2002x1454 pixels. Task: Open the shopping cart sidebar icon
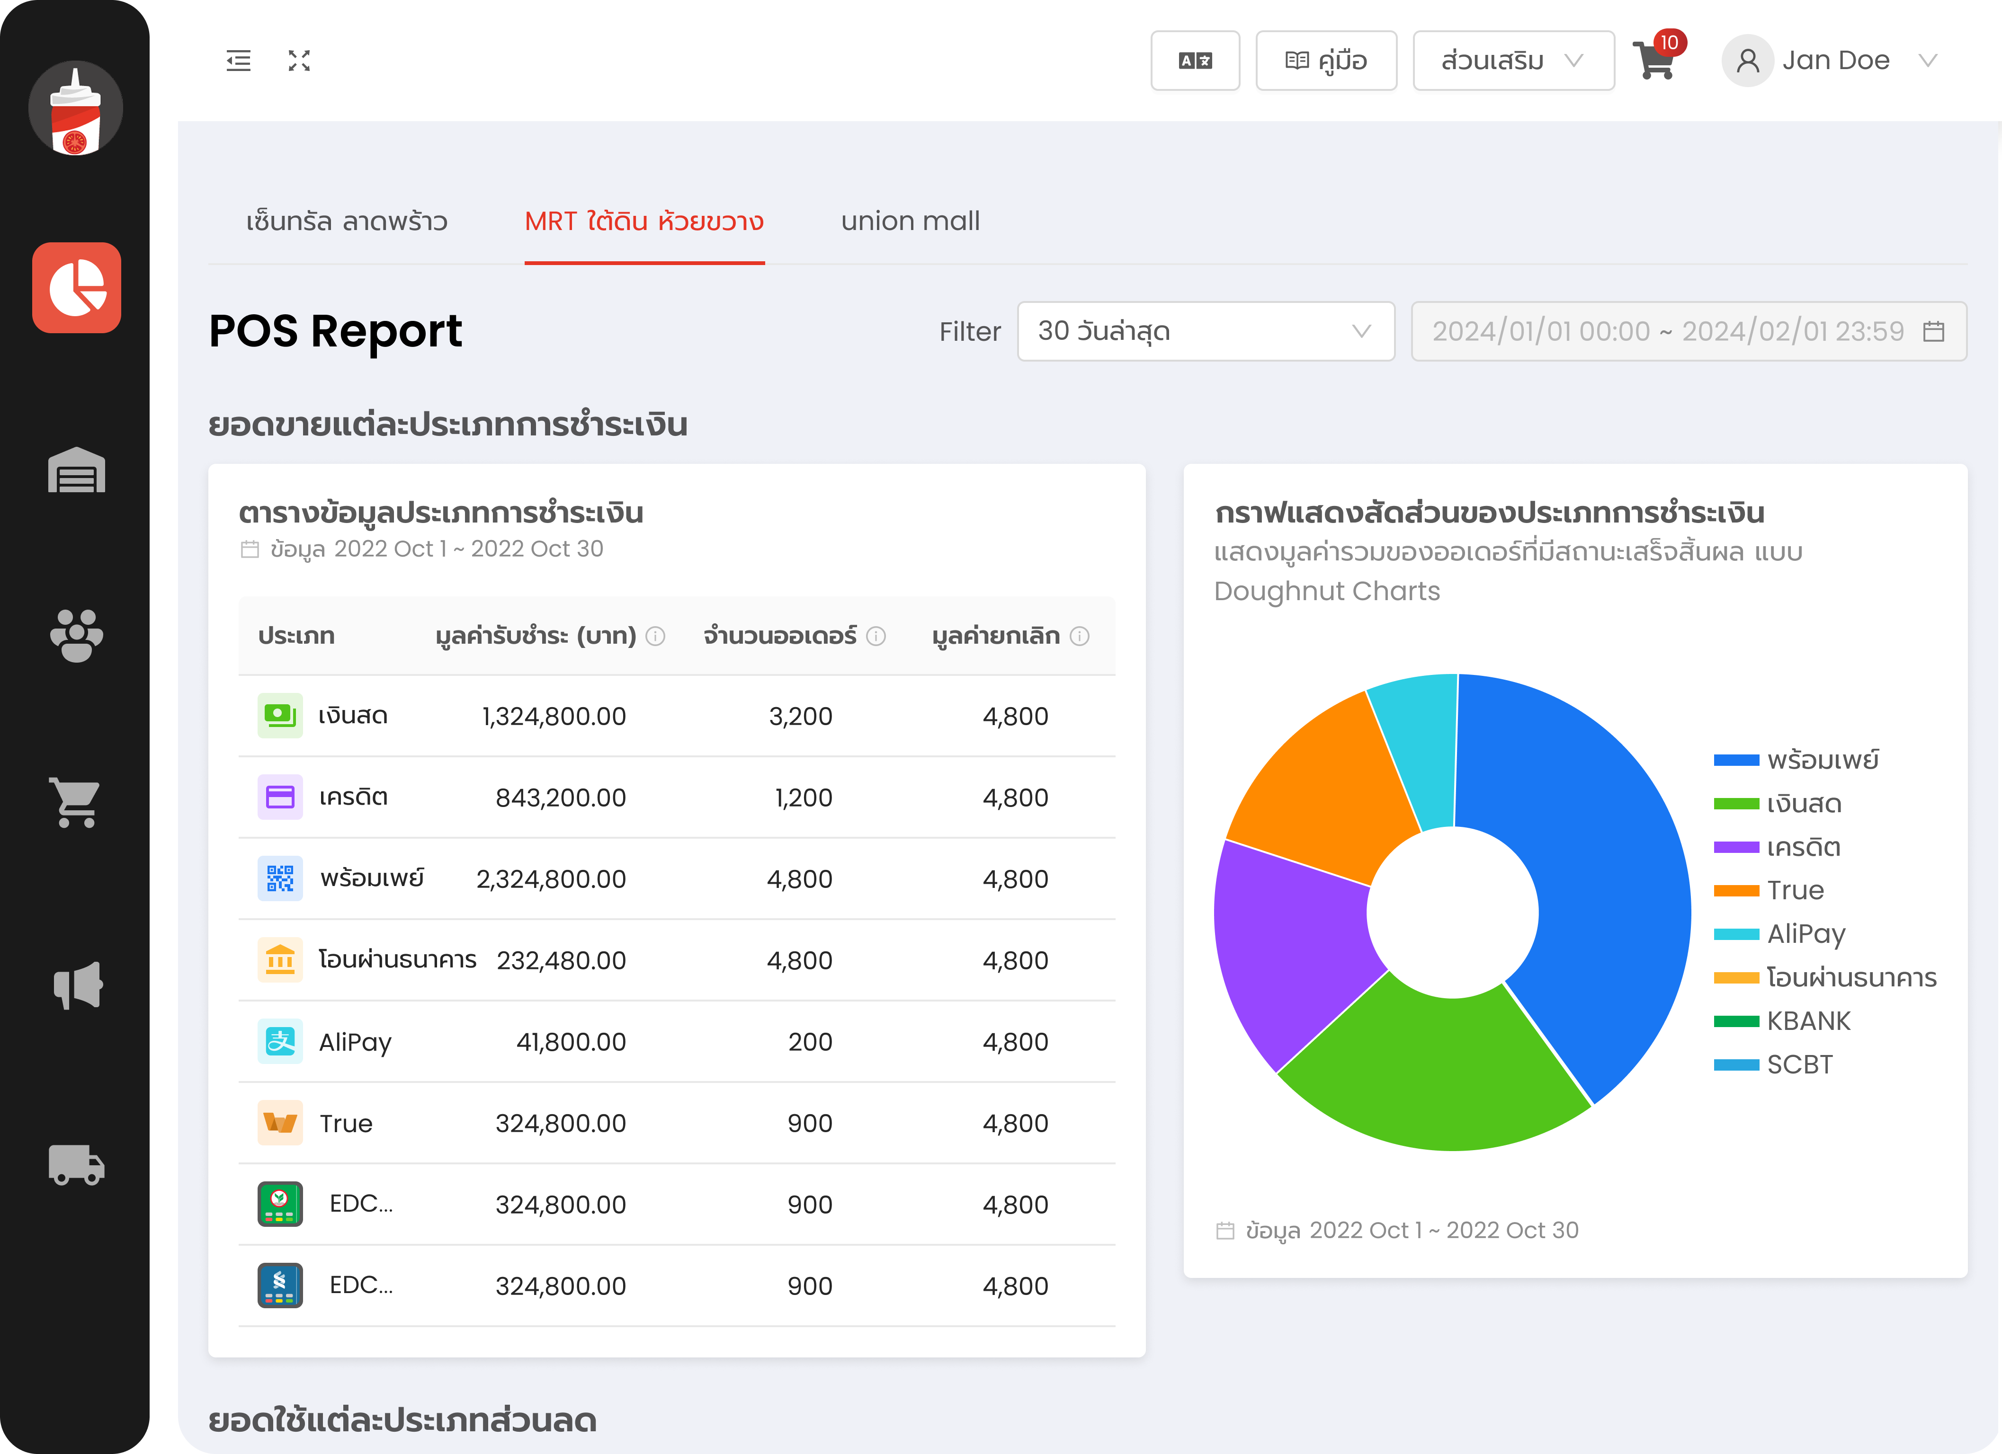75,802
